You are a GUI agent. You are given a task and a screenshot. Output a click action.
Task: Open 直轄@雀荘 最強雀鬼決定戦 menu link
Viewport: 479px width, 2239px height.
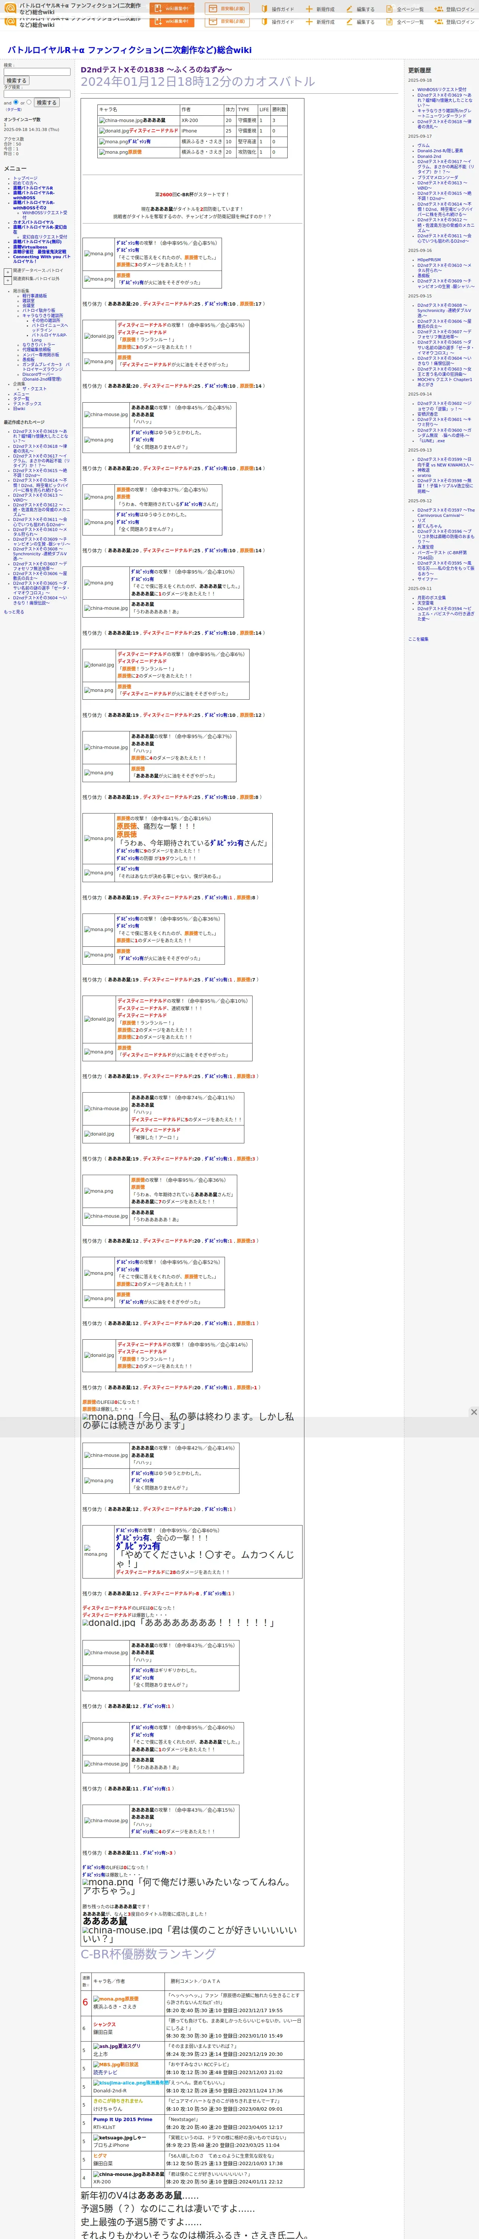(x=40, y=252)
